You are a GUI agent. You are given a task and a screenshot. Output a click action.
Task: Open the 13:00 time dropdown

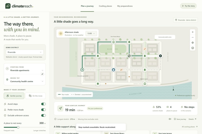(91, 33)
